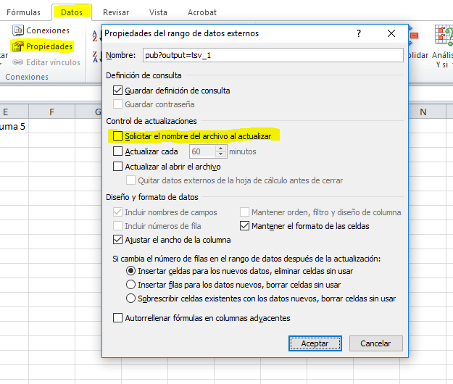Select column N header
Image resolution: width=453 pixels, height=384 pixels.
423,112
